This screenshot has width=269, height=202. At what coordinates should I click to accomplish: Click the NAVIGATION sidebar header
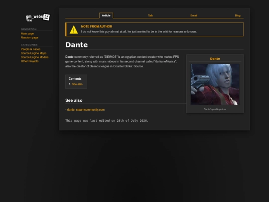point(29,29)
